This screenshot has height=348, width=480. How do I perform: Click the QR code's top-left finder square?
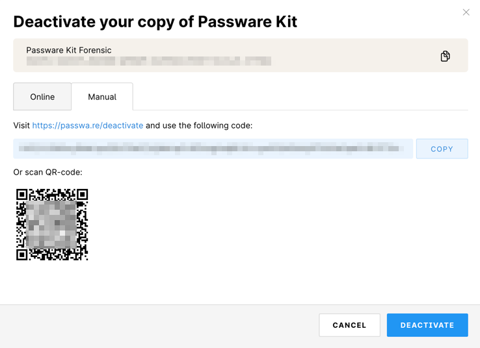coord(21,195)
